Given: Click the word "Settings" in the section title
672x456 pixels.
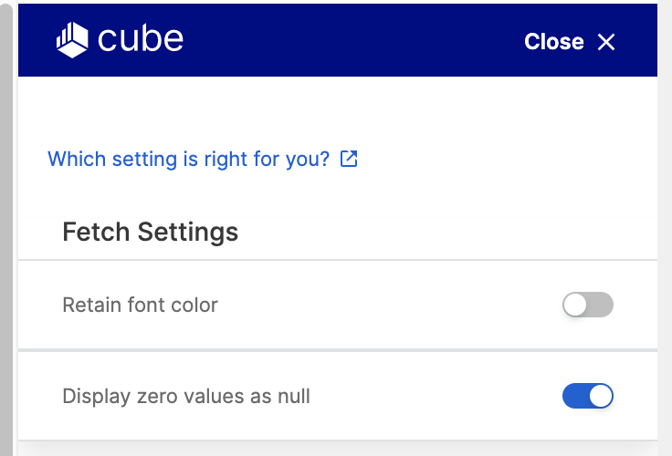Looking at the screenshot, I should click(x=188, y=233).
